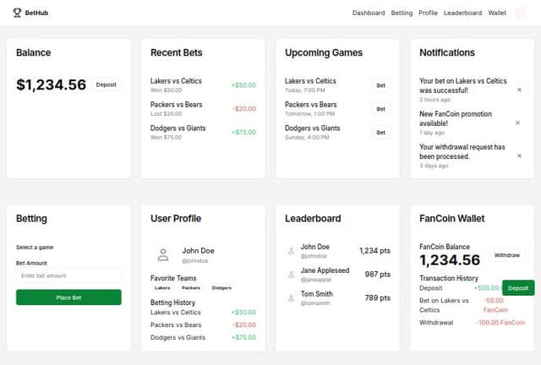The width and height of the screenshot is (541, 365).
Task: Click the Bet on Lakers vs Celtics transaction
Action: pos(444,305)
